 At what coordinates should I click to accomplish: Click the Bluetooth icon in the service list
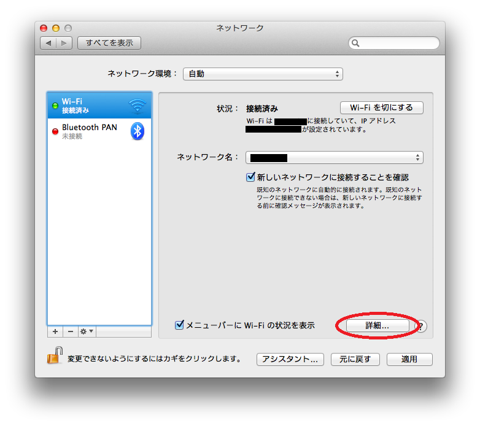click(137, 131)
